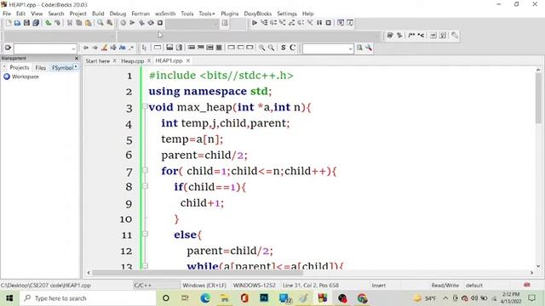Close the Management panel
545x306 pixels.
point(77,58)
